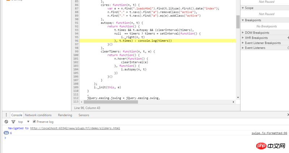Open the localhost sliders.html navigated link

[x=75, y=128]
